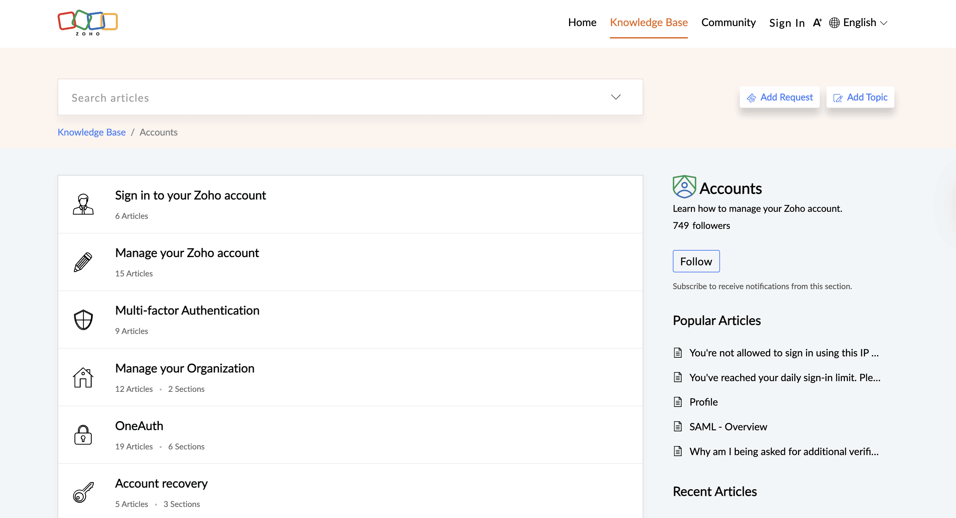Click the Add Topic button
This screenshot has width=956, height=518.
coord(860,97)
